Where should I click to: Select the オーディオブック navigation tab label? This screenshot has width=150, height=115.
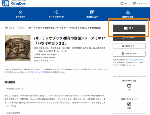[56, 17]
